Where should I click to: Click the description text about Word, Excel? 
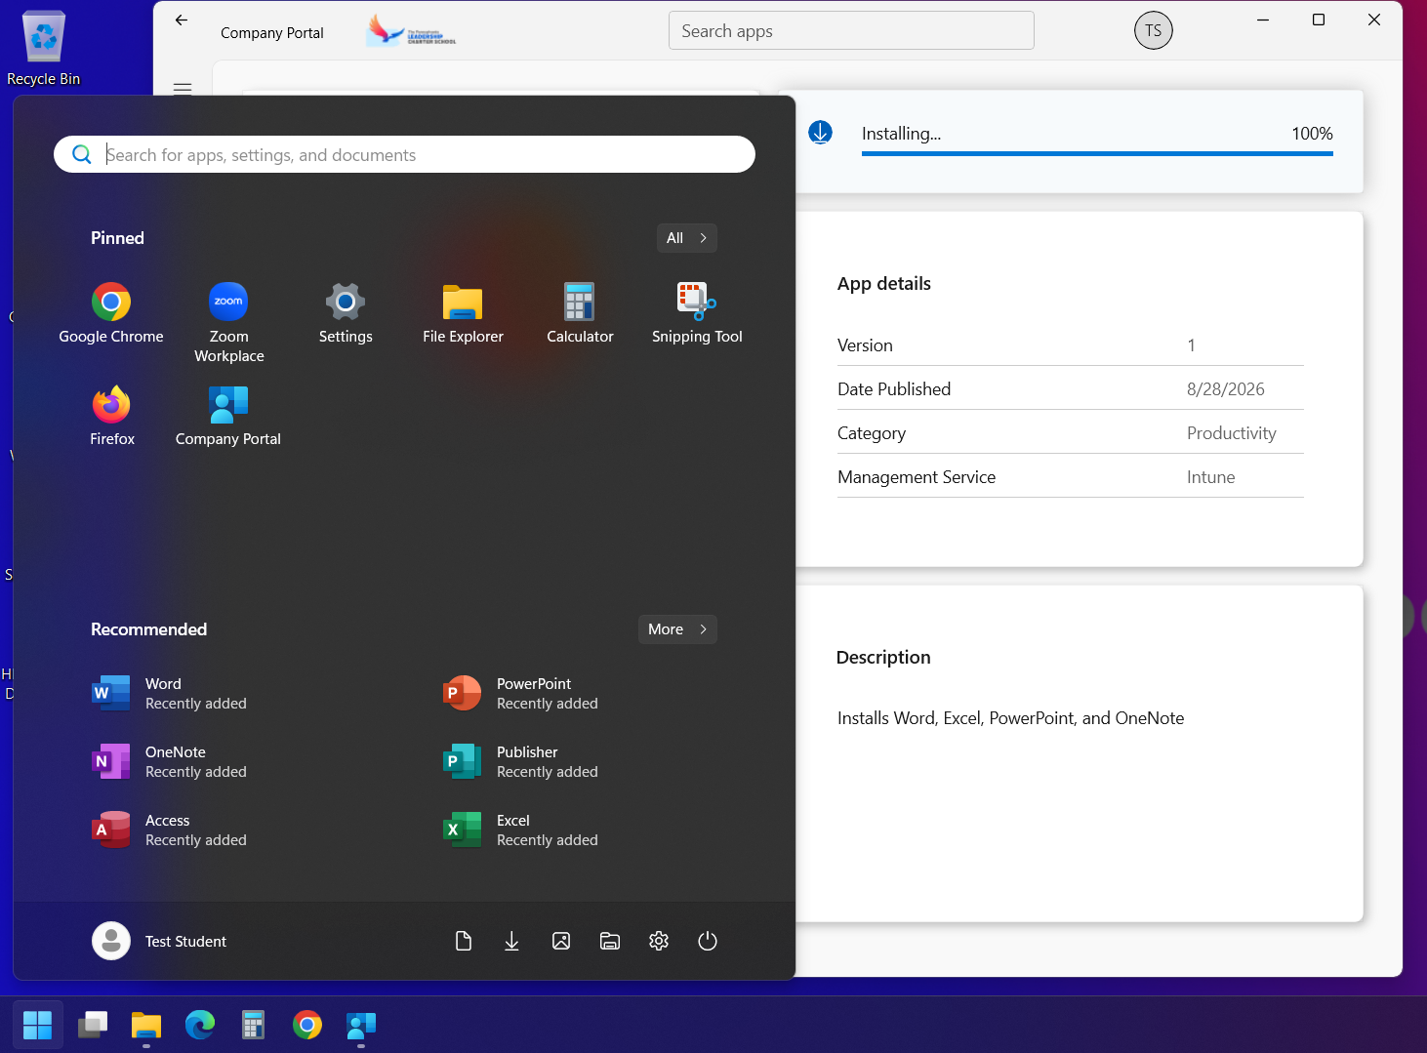click(1010, 718)
